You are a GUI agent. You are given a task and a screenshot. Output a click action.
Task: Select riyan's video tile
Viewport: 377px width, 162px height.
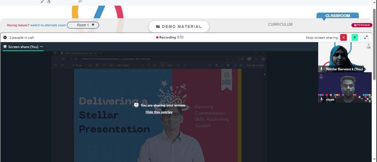345,87
